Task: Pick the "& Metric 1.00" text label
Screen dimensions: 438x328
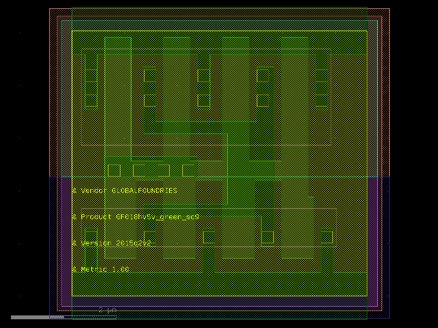Action: 100,269
